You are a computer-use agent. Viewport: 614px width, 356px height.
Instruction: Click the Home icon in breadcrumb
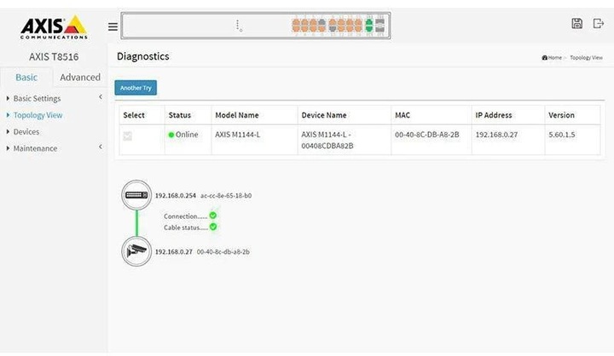pyautogui.click(x=544, y=58)
